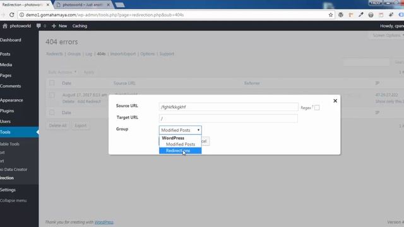Image resolution: width=404 pixels, height=227 pixels.
Task: Switch to the Log tab
Action: tap(88, 54)
